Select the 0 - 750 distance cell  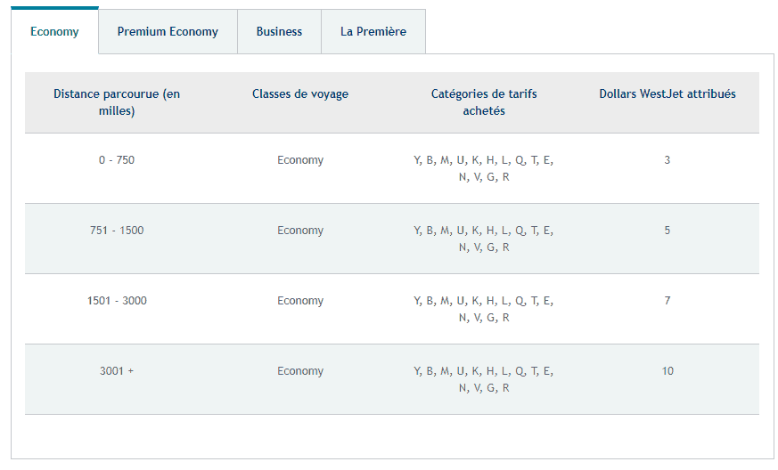[x=117, y=160]
